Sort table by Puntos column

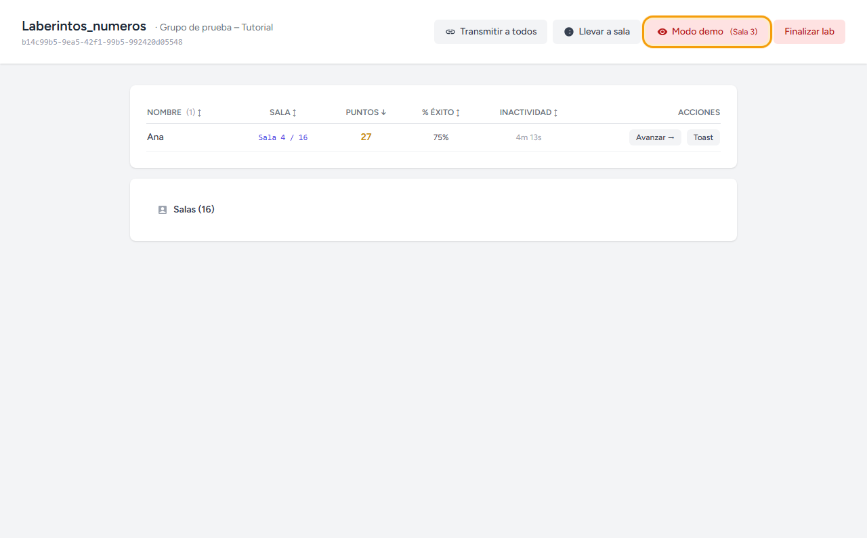(x=366, y=112)
